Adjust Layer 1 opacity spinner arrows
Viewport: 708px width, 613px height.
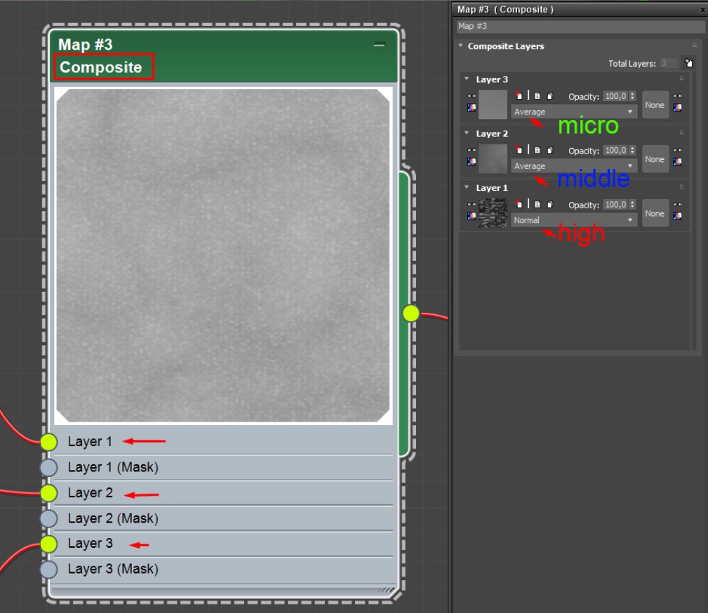click(632, 204)
